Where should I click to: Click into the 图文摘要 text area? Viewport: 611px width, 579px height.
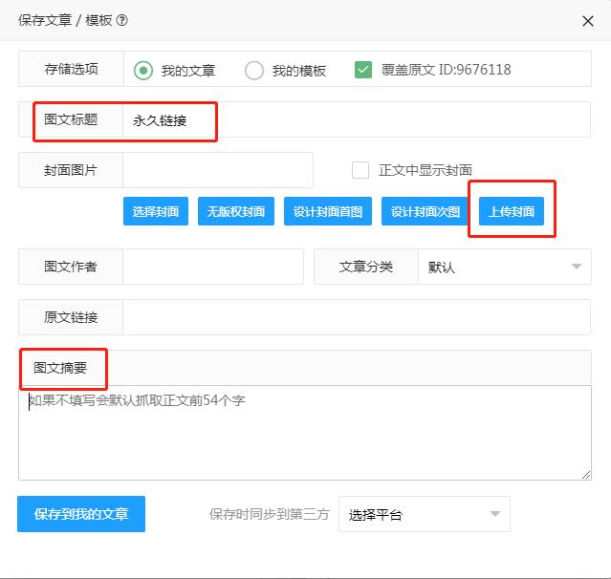point(305,433)
